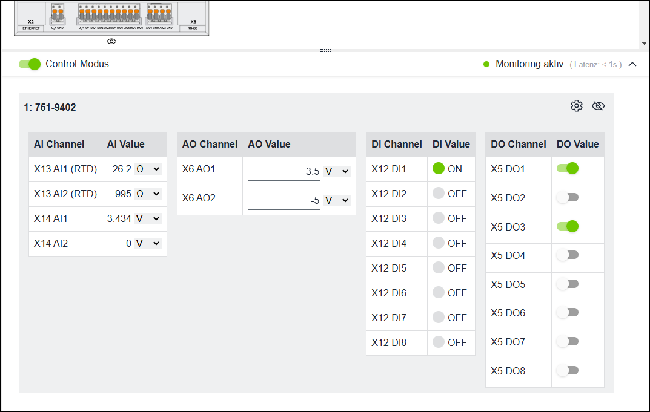The height and width of the screenshot is (412, 650).
Task: Click the X6 AO2 value input field
Action: [x=284, y=200]
